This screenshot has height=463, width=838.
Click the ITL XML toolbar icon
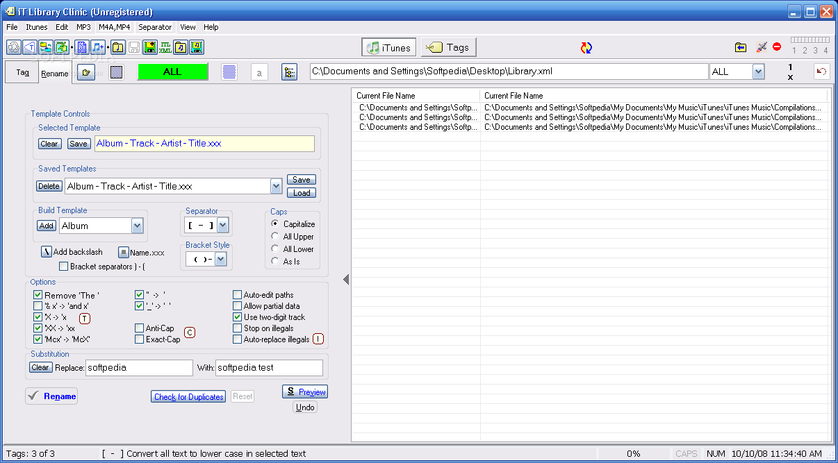(165, 47)
